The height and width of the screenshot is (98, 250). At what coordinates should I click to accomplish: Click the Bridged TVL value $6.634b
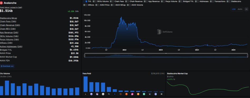(74, 50)
